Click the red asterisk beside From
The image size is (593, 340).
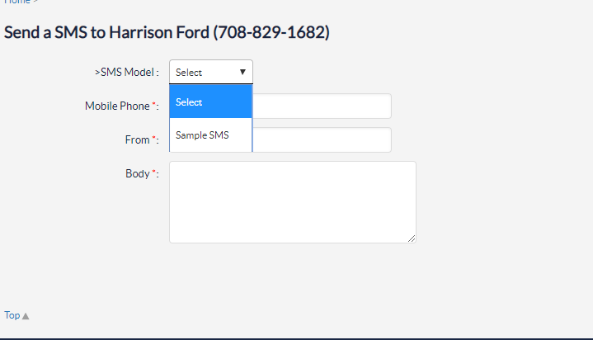pos(154,138)
